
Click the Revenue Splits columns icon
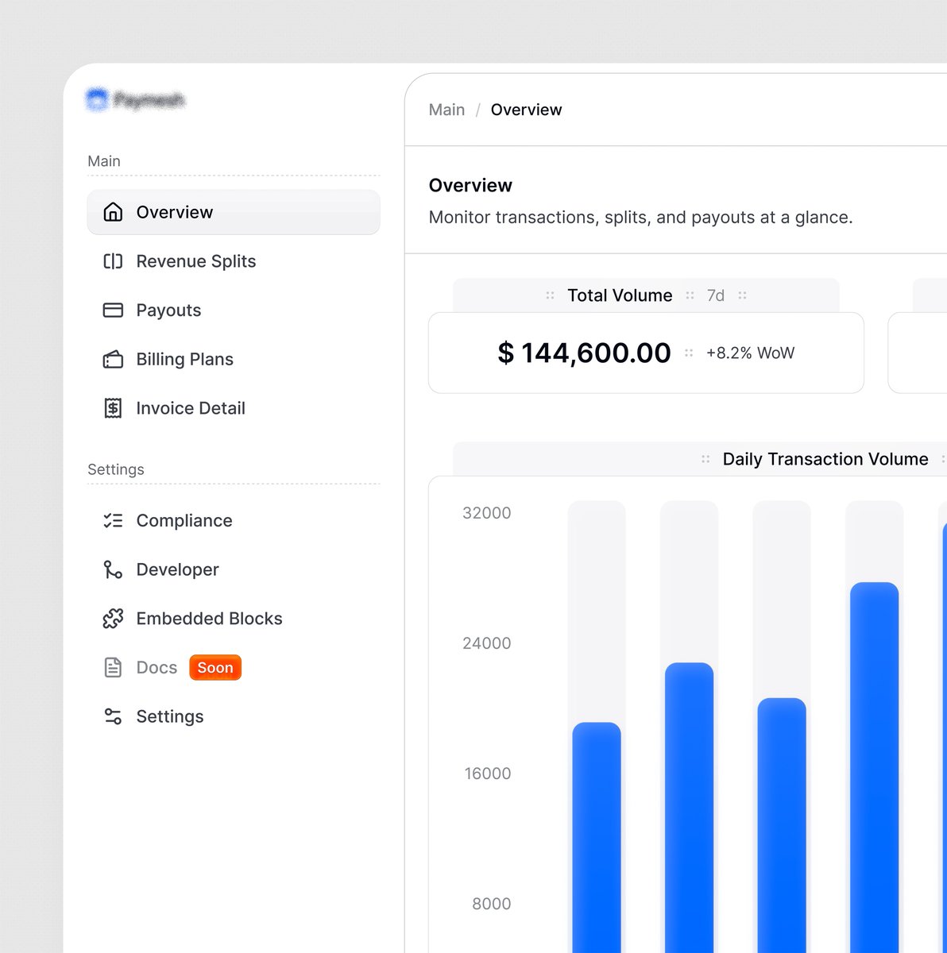[113, 261]
